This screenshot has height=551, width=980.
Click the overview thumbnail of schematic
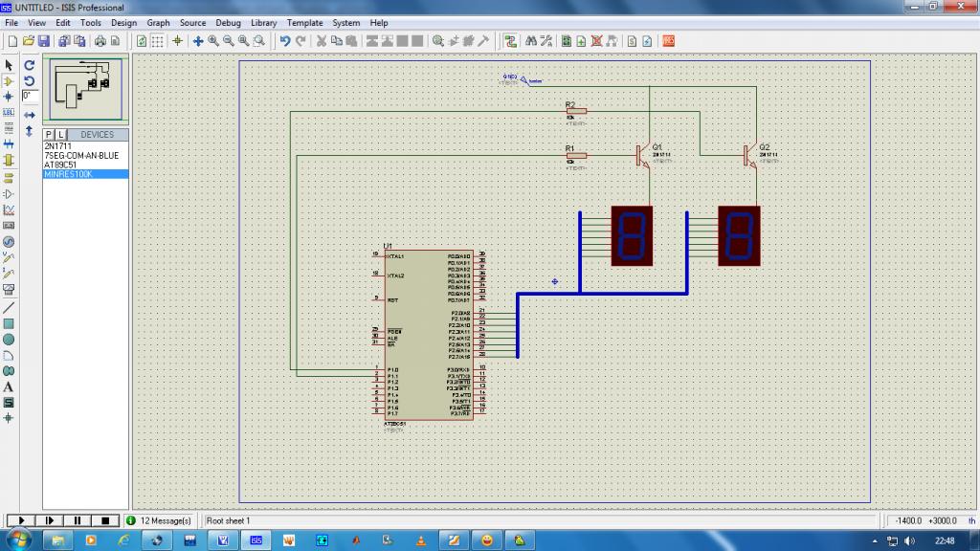tap(86, 90)
